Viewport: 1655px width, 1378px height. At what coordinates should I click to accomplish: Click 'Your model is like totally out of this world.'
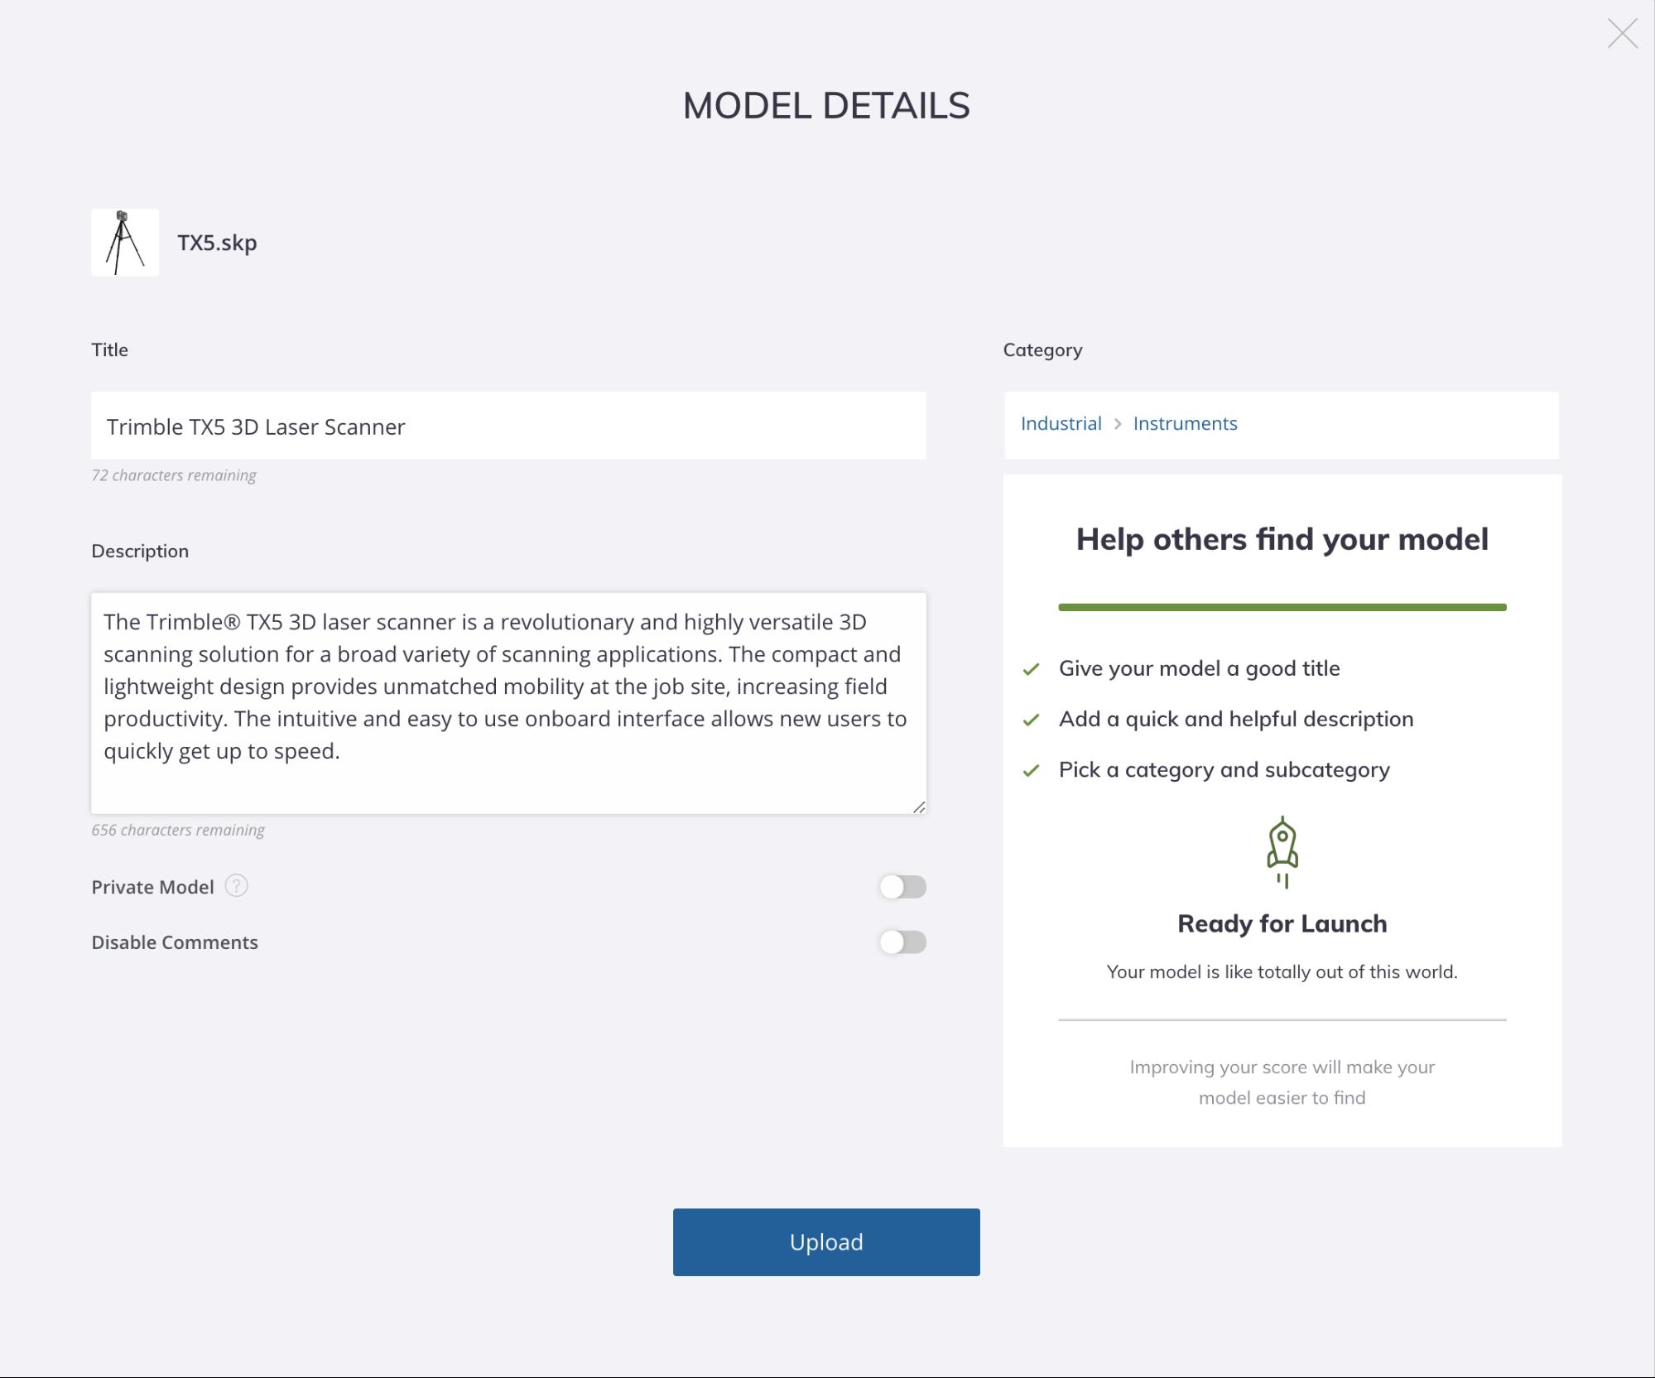tap(1282, 971)
